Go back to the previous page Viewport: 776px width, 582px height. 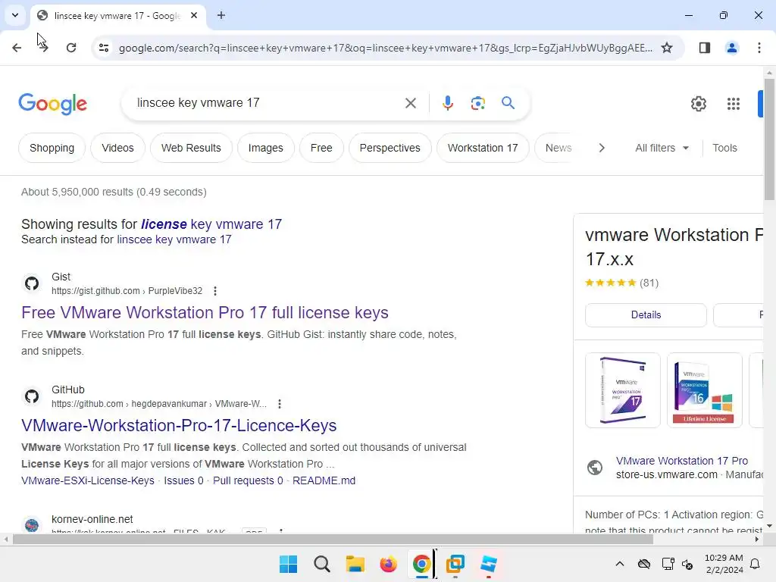tap(17, 48)
